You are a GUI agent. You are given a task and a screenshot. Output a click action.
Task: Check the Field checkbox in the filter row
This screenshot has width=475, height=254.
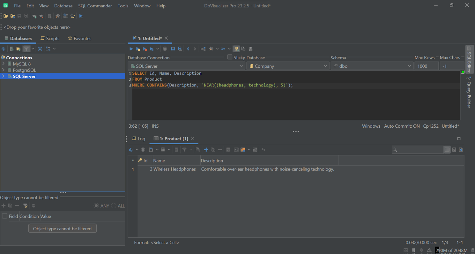[x=4, y=216]
